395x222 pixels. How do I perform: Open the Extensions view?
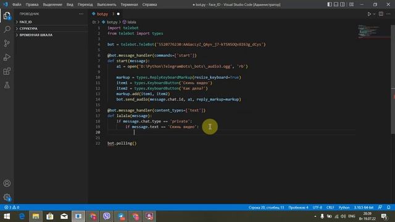7,72
